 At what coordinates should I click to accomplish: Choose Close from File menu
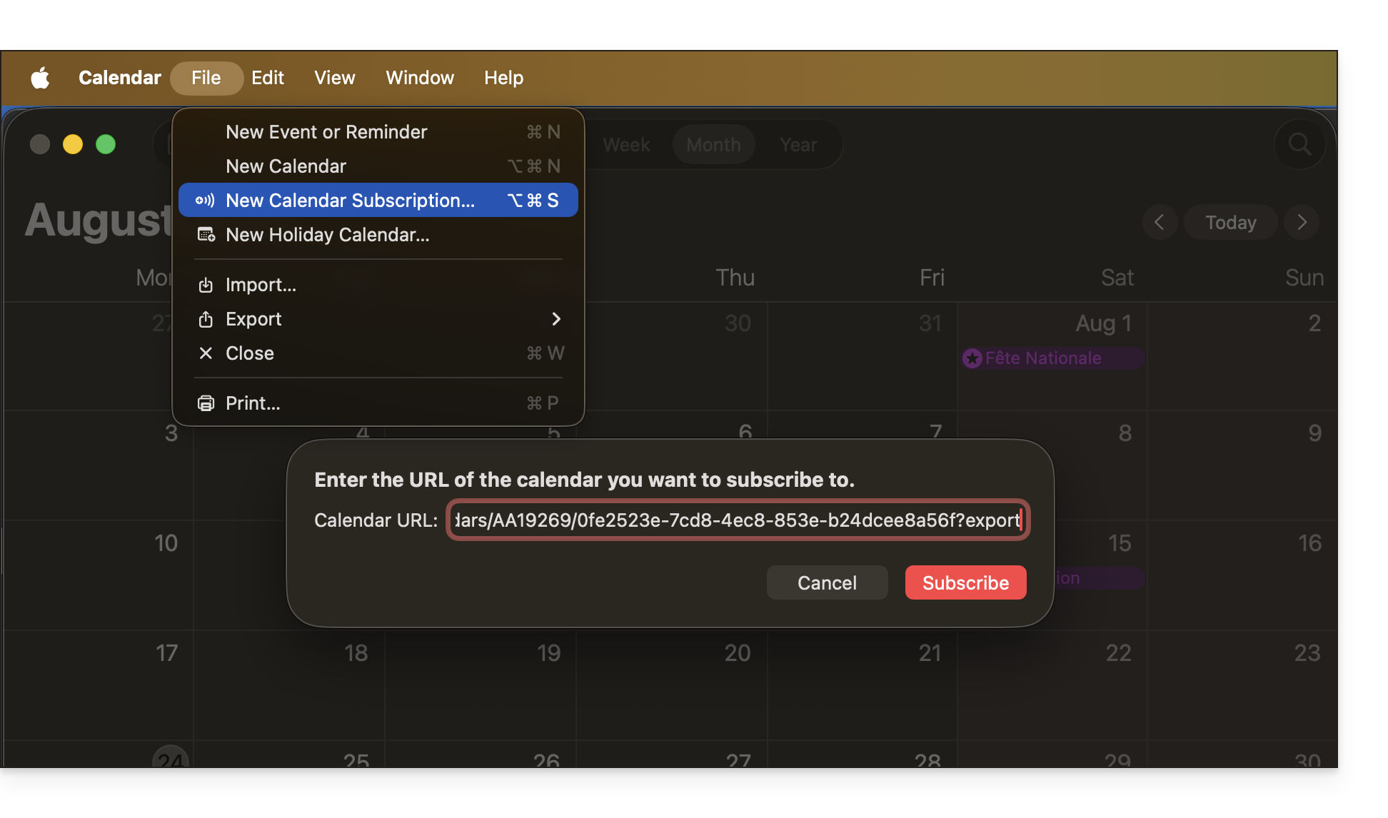[x=378, y=353]
